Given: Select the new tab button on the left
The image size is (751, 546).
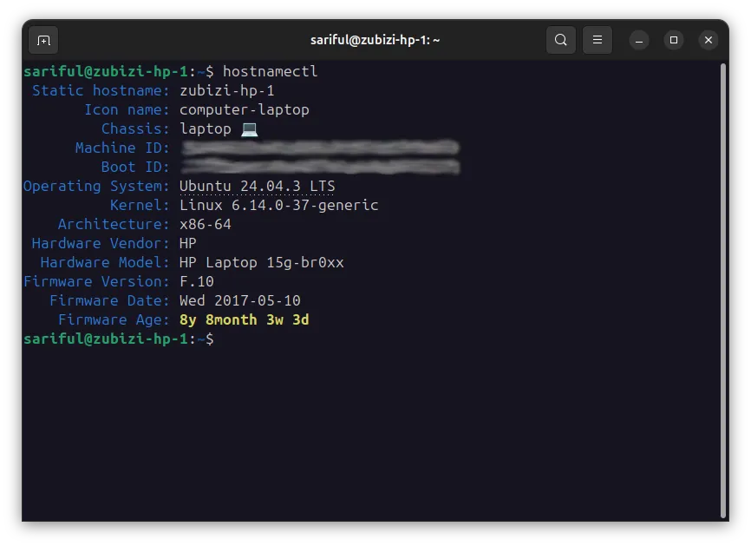Looking at the screenshot, I should [x=43, y=40].
